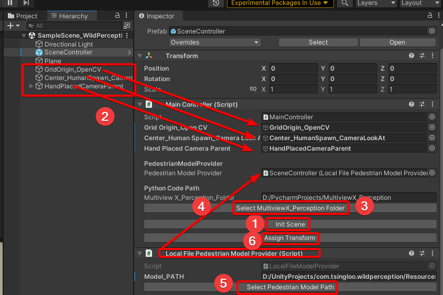Open Inspector panel more options menu
The image size is (443, 295).
point(439,16)
